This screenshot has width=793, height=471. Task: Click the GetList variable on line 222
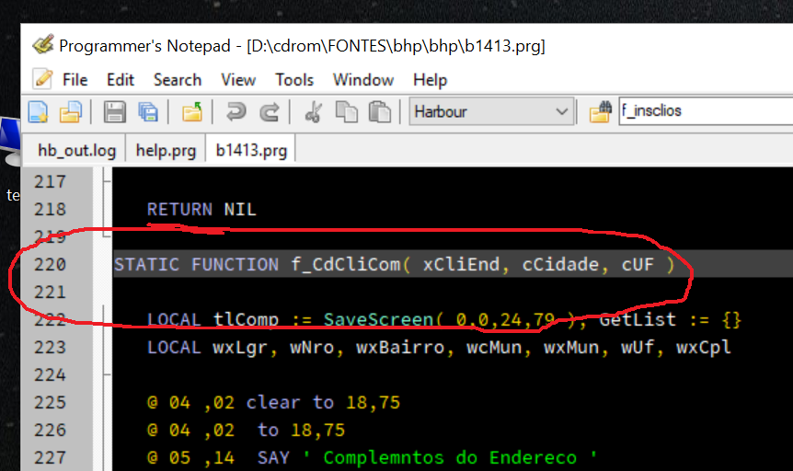pyautogui.click(x=638, y=320)
